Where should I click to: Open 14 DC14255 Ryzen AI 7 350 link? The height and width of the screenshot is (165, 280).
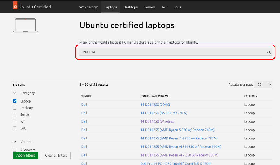point(179,155)
